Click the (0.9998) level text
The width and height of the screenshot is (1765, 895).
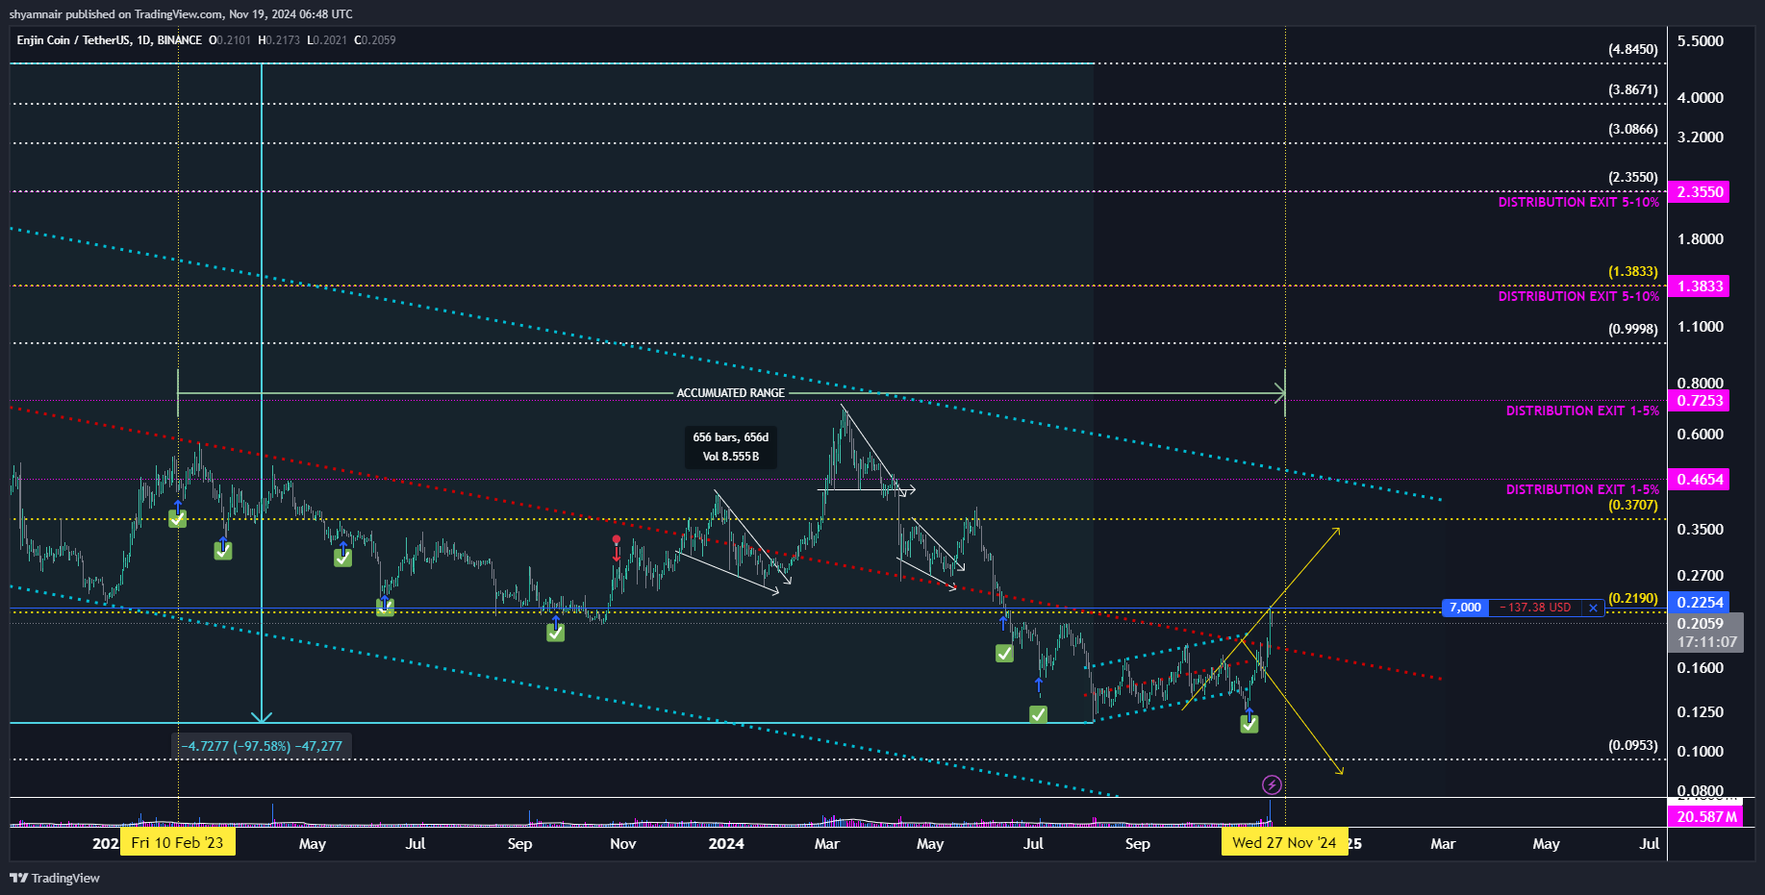coord(1633,330)
